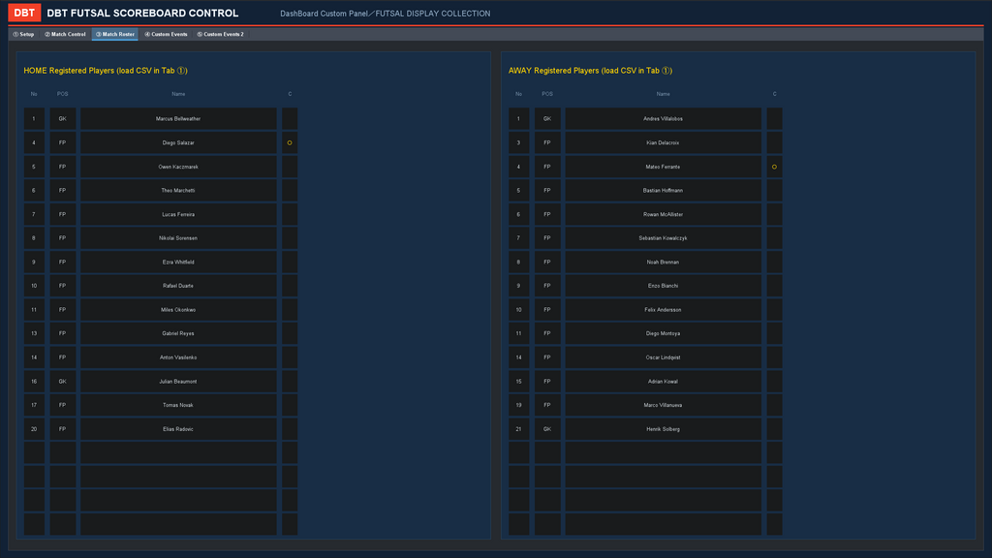Select Marco Villanueva in away roster

(x=663, y=405)
